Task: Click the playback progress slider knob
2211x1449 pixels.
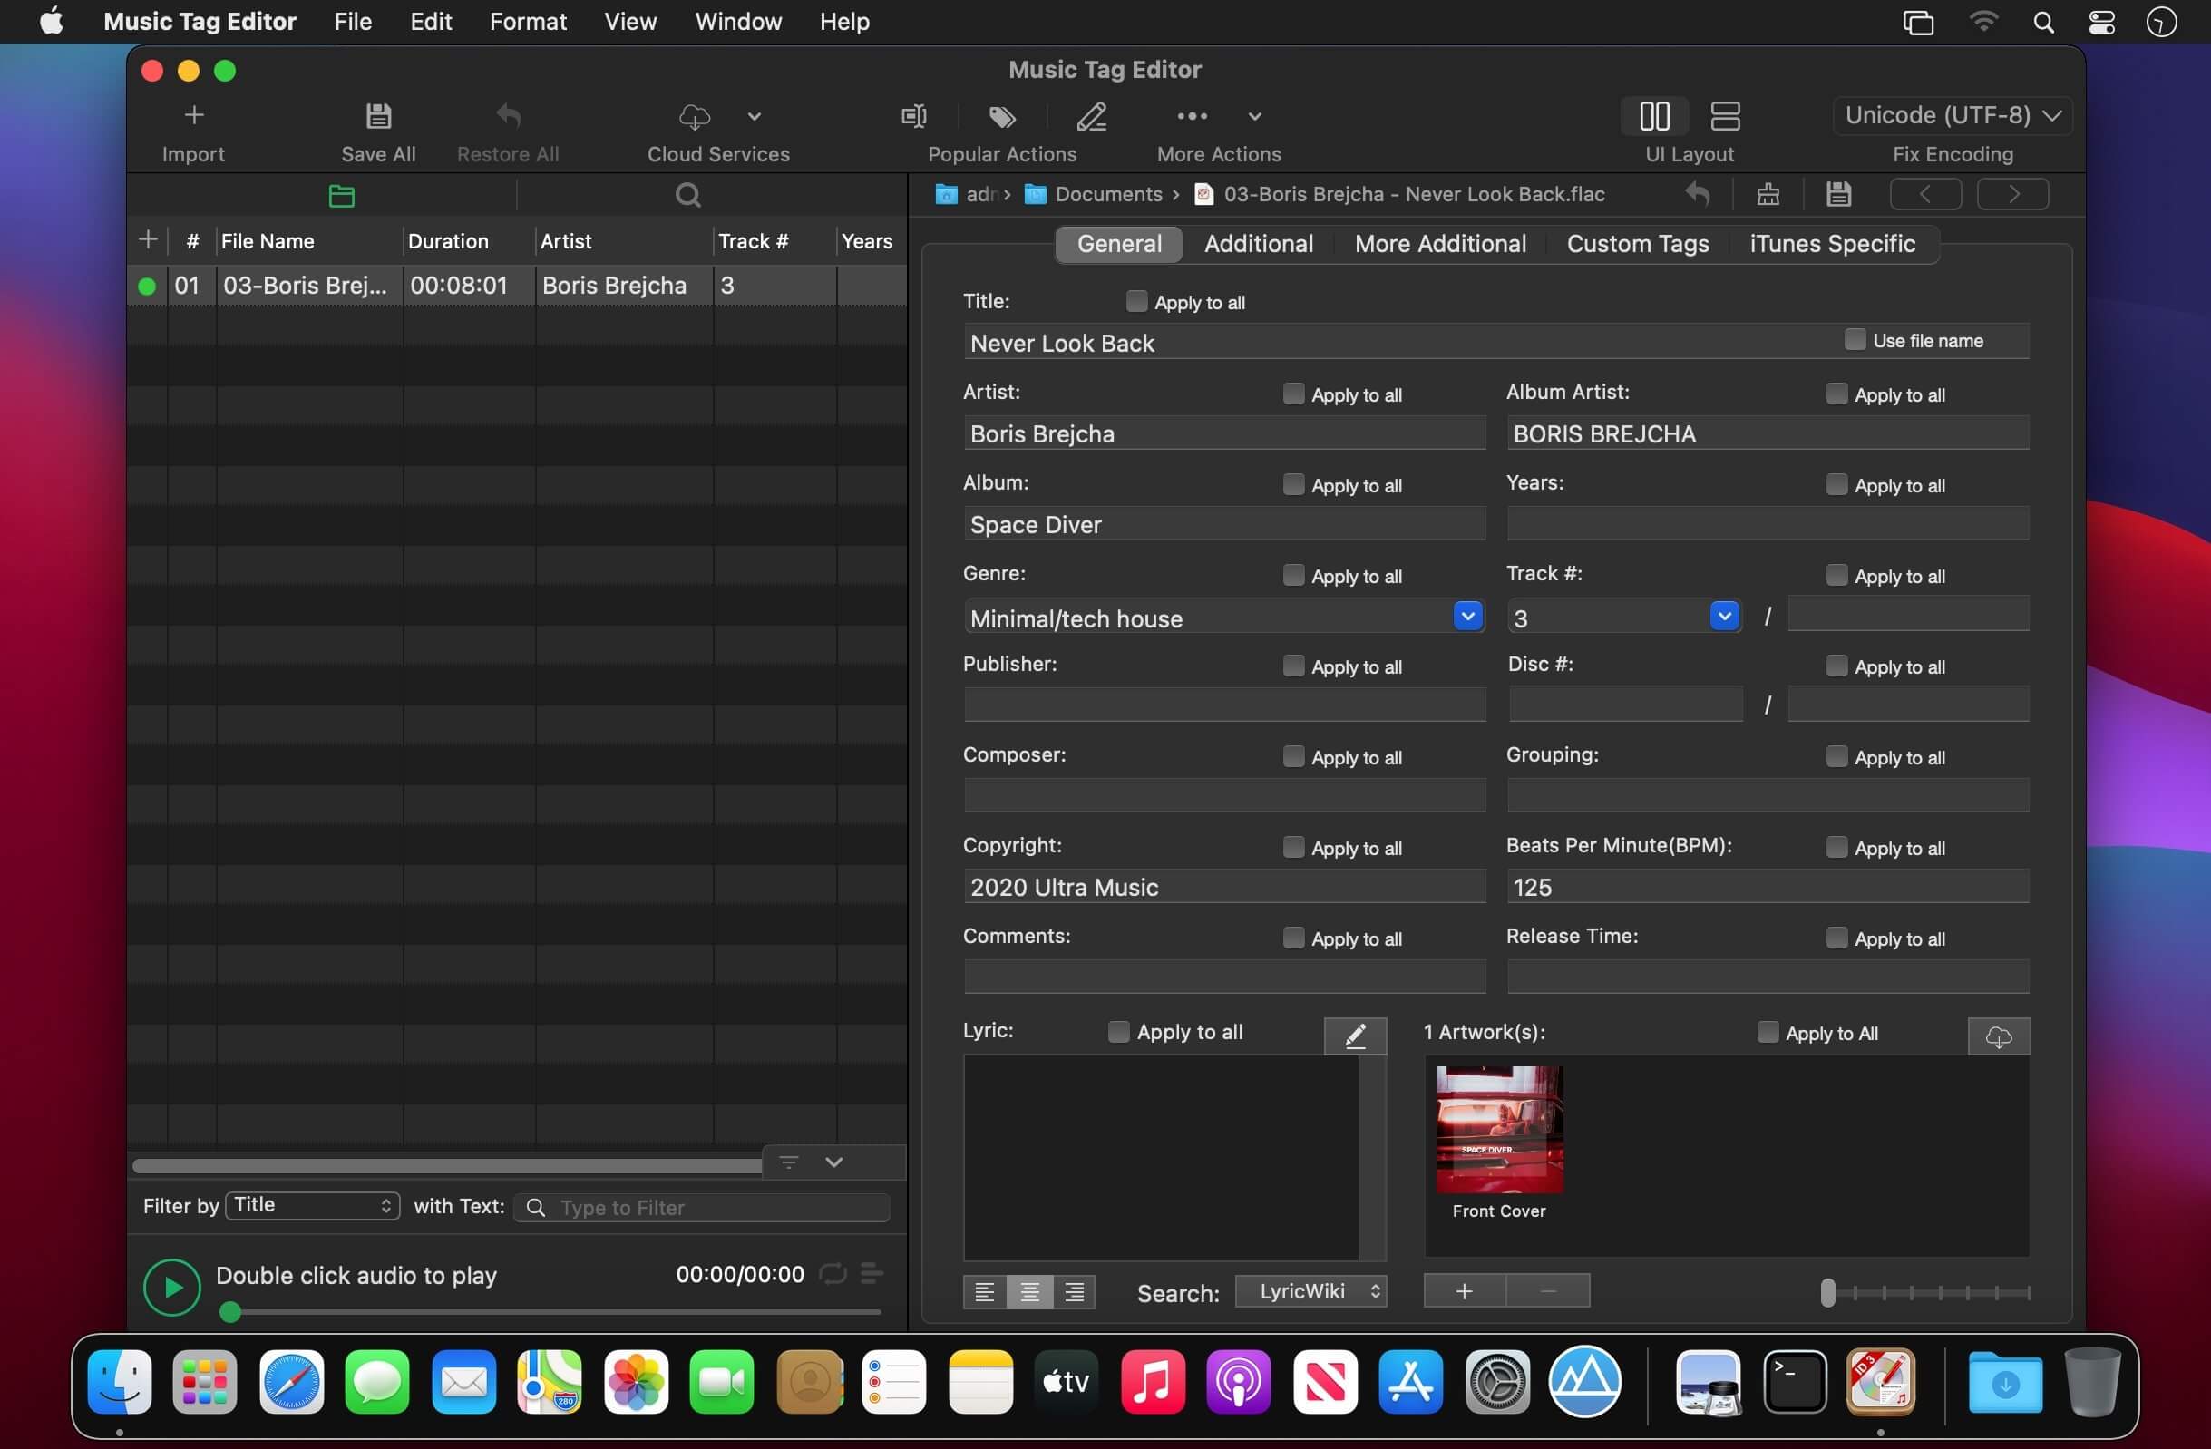Action: click(230, 1311)
